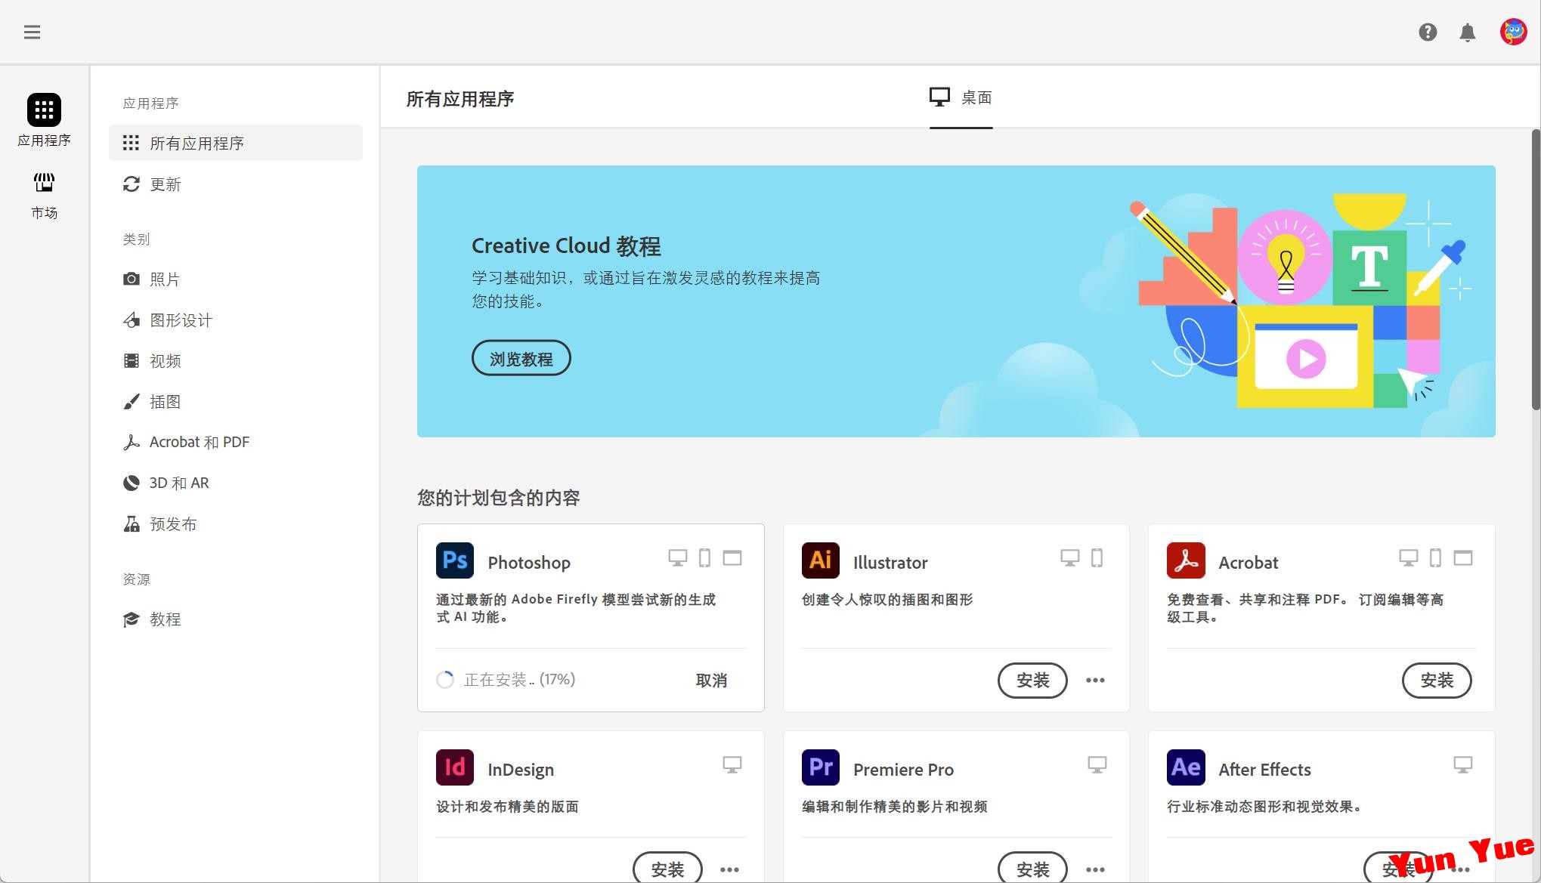1541x883 pixels.
Task: Click the 正在安装 (17%) status text
Action: click(519, 680)
